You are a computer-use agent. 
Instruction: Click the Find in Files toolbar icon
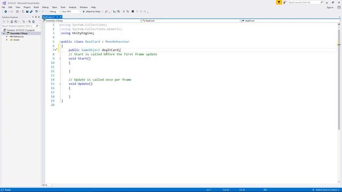click(x=106, y=12)
